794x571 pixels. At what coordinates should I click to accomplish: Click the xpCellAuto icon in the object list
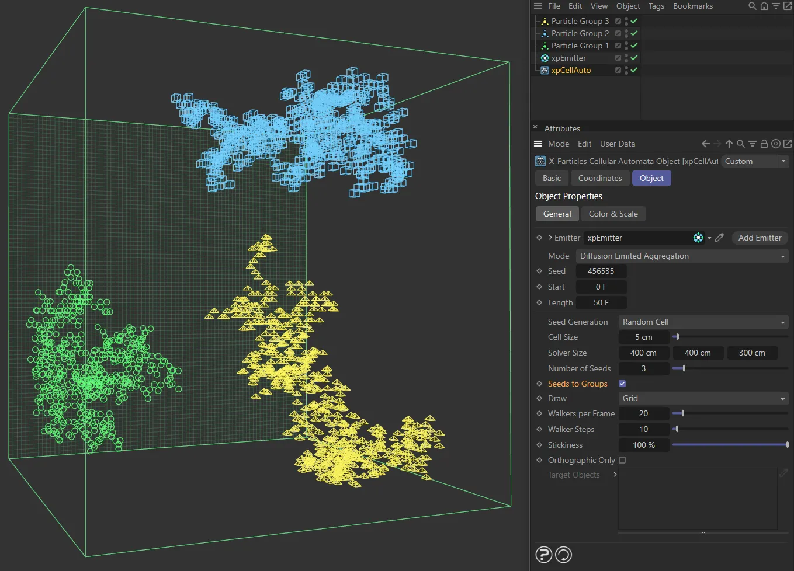[x=544, y=70]
